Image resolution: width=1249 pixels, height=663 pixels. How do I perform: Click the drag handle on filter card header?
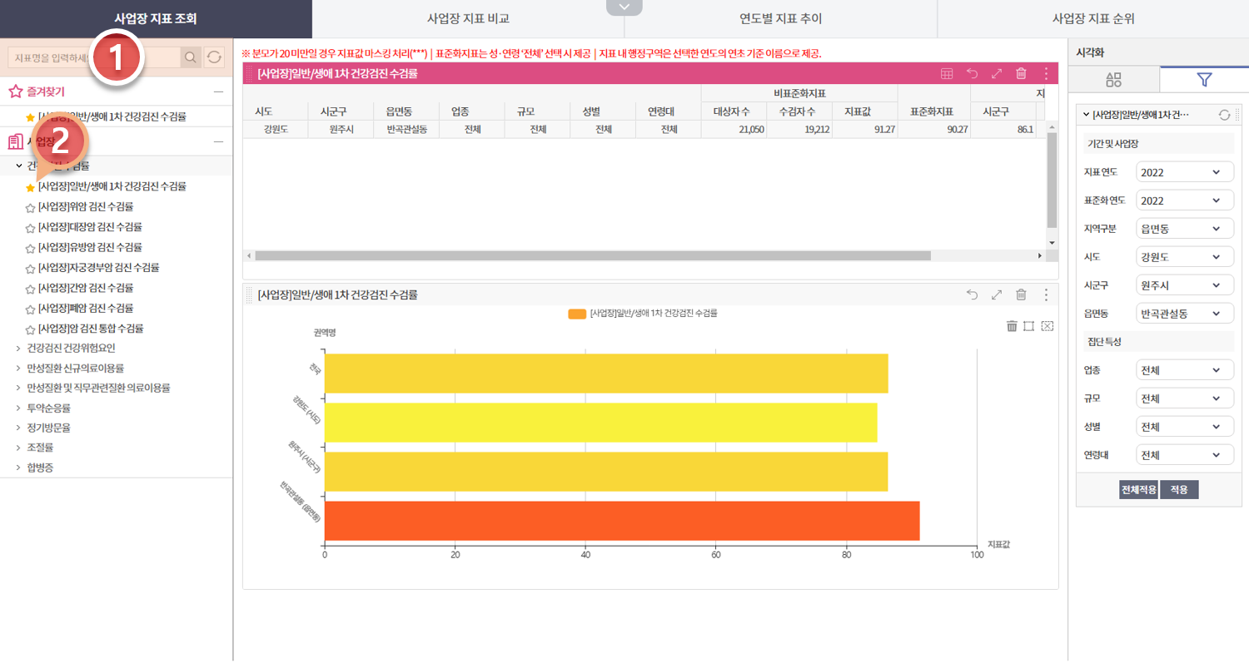1238,115
